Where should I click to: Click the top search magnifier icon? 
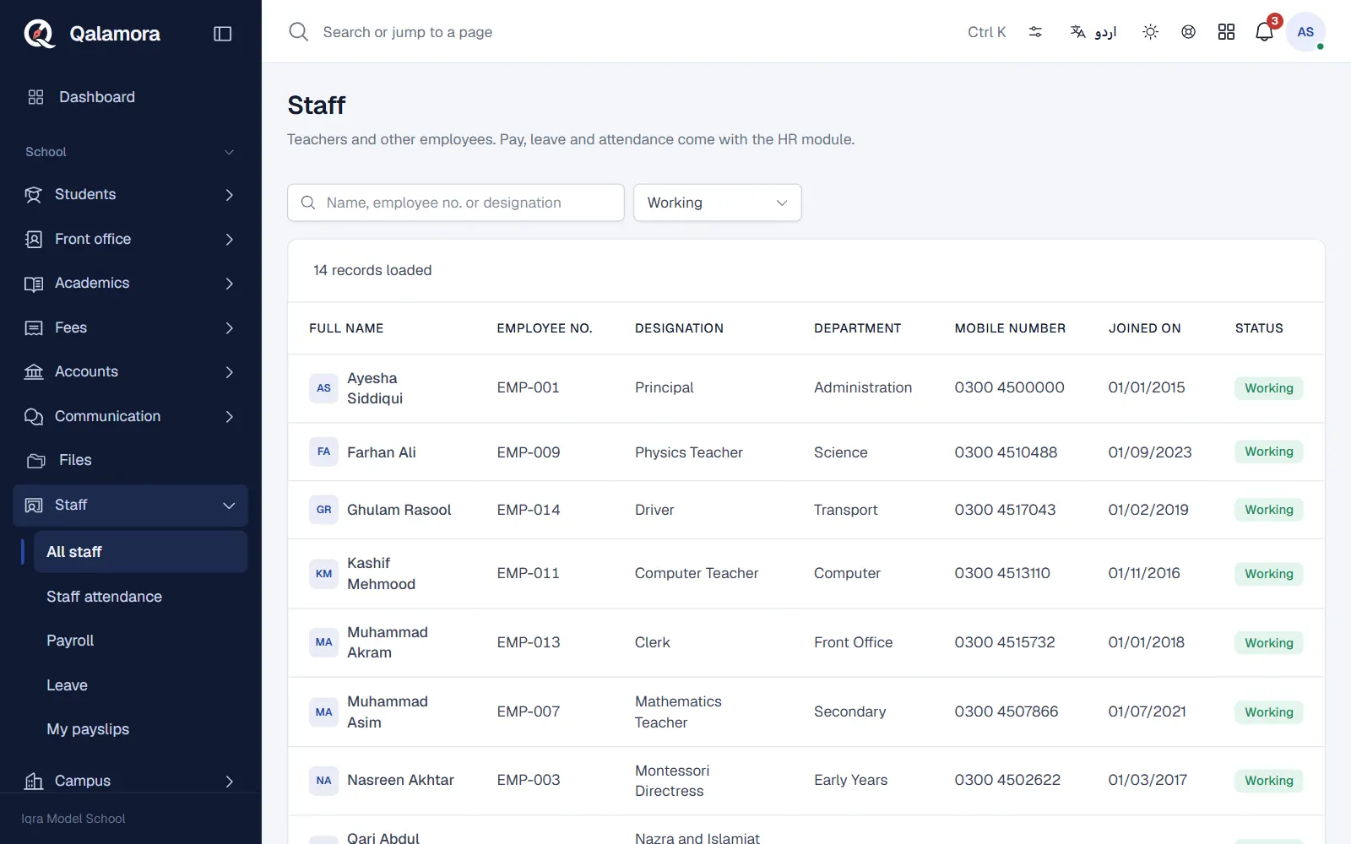point(299,32)
